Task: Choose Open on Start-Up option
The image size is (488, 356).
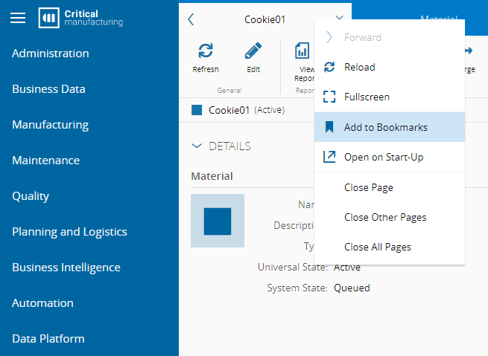Action: pyautogui.click(x=384, y=157)
